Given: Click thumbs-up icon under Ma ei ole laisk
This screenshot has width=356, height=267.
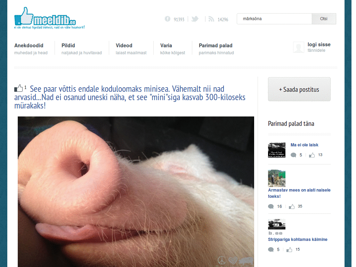Looking at the screenshot, I should coord(312,155).
